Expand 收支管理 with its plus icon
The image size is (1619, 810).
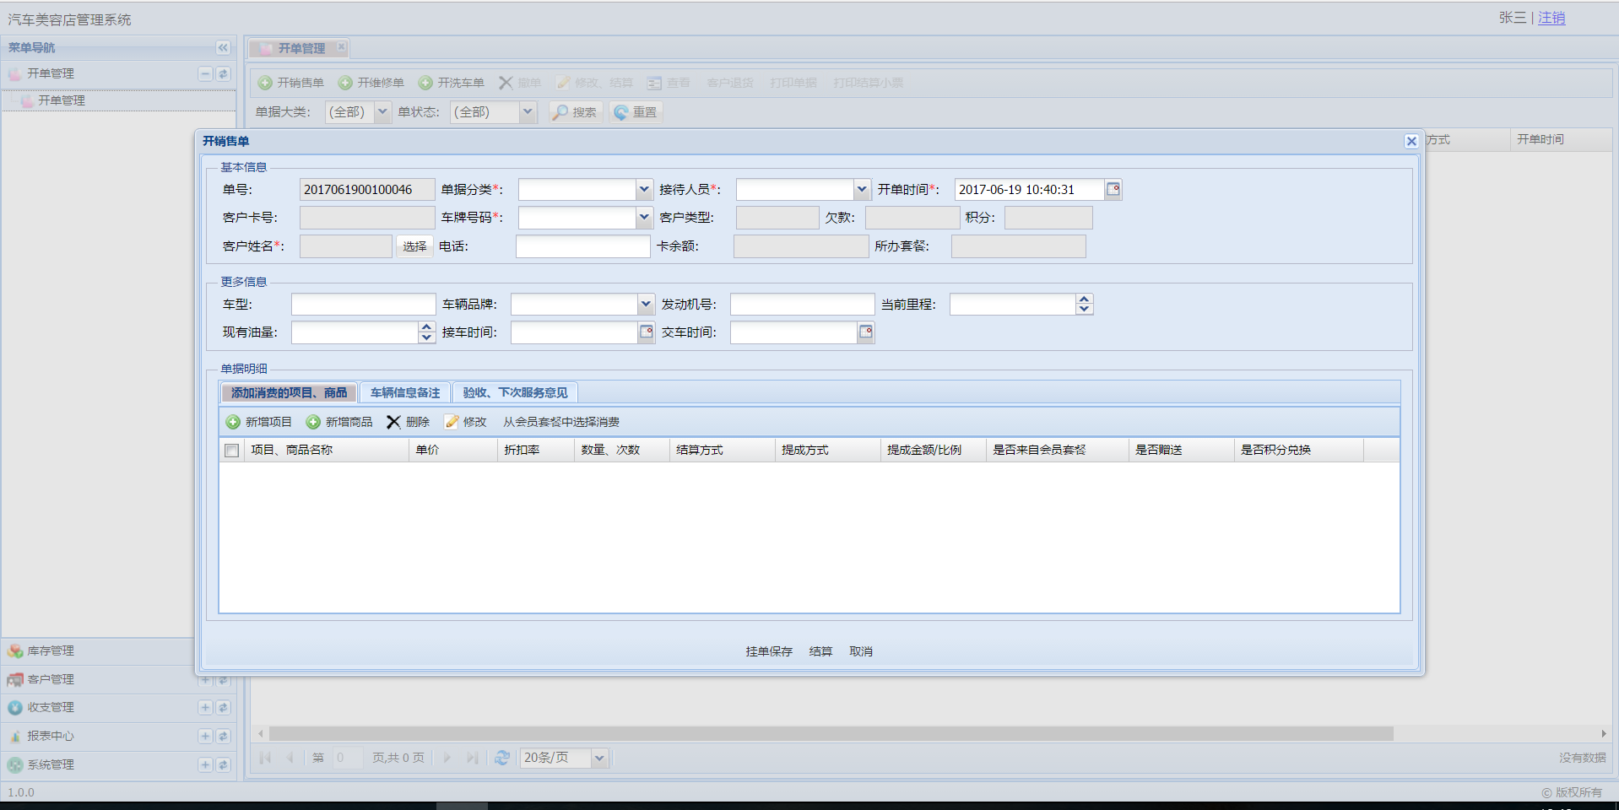(x=205, y=707)
